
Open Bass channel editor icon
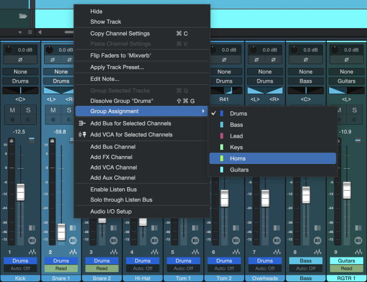coord(317,252)
